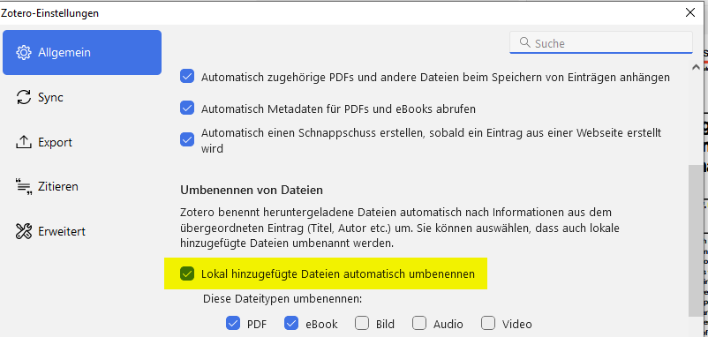Close the Zotero-Einstellungen window
The height and width of the screenshot is (337, 708).
(690, 12)
